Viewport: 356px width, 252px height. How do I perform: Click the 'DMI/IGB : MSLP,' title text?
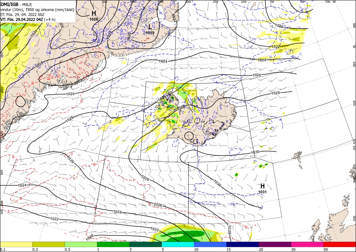[16, 4]
